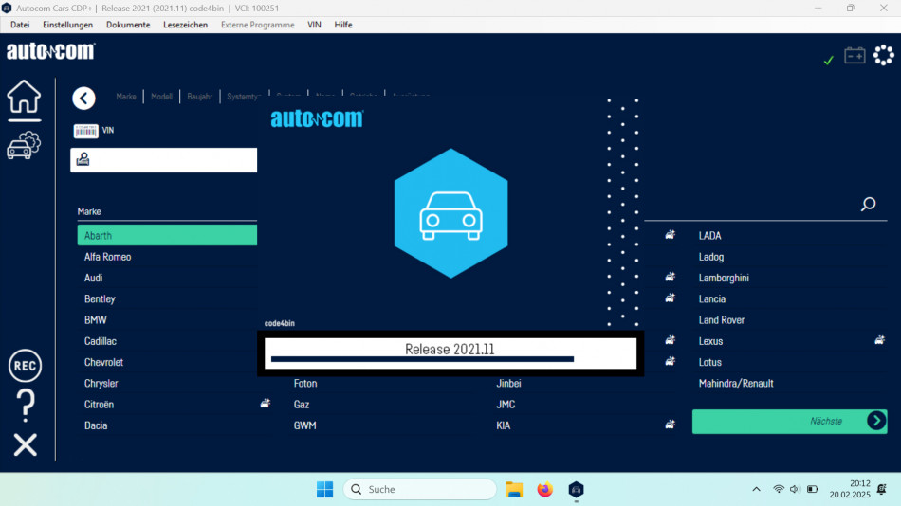Screen dimensions: 901x506
Task: Open the VIN menu
Action: [x=314, y=25]
